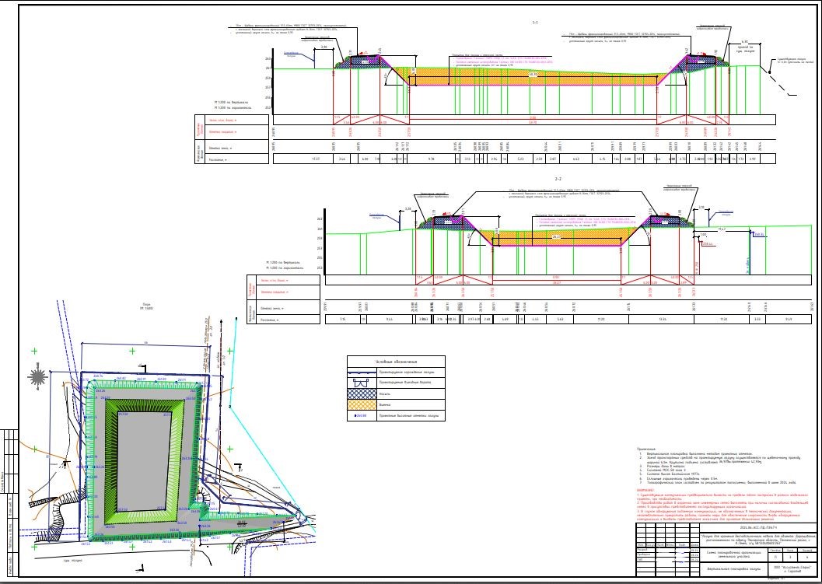Click the company name cell in title block
The image size is (822, 584).
(x=793, y=569)
